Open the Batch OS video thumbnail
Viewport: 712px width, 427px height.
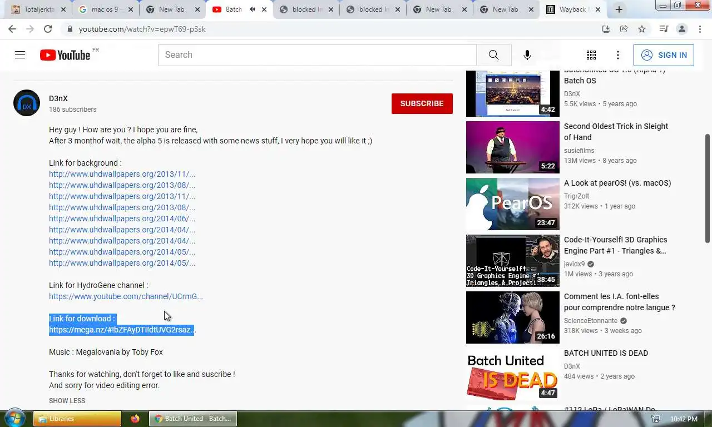[513, 93]
